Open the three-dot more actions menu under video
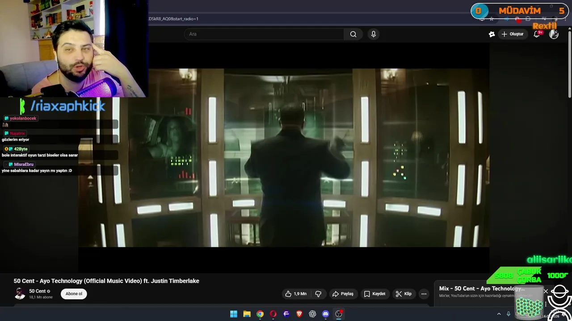 [424, 294]
